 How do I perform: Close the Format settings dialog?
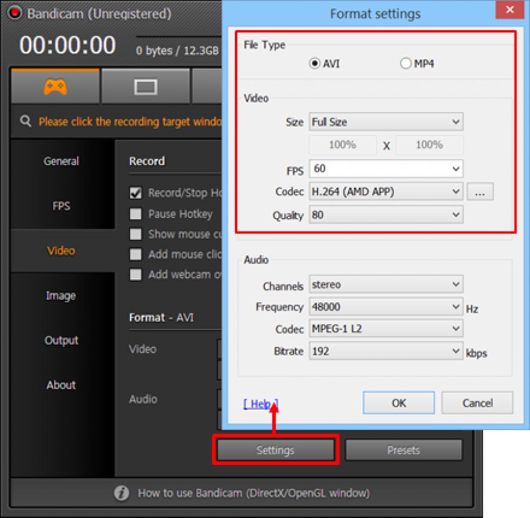(506, 12)
